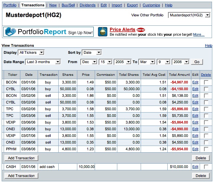Click the Price Alerts bell icon
This screenshot has width=214, height=183.
click(x=103, y=32)
